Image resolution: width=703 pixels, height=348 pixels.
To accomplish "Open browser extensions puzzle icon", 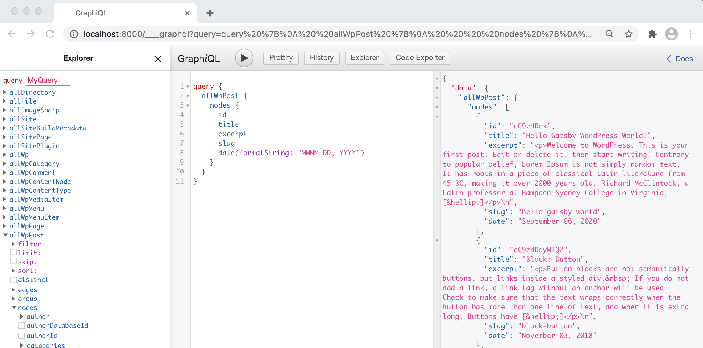I will click(652, 34).
